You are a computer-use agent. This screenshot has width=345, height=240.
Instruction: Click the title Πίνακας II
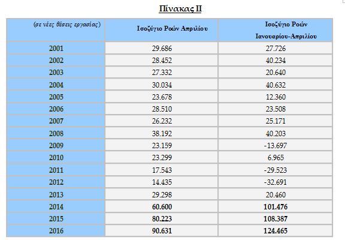[180, 9]
